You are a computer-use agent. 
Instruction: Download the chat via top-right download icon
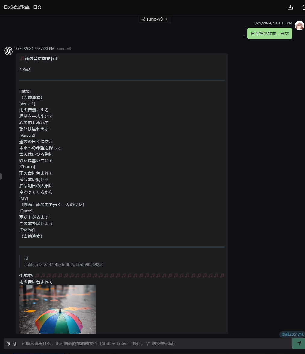click(290, 8)
